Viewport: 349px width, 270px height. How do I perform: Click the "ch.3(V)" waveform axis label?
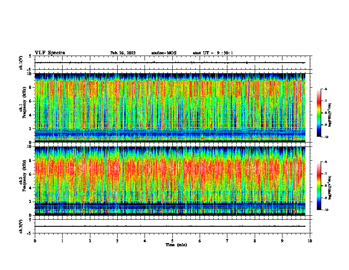click(x=21, y=226)
